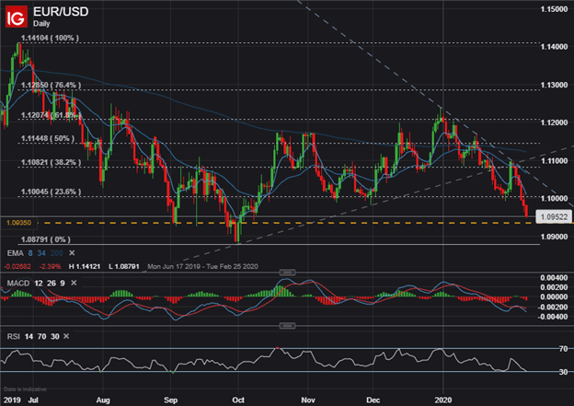The width and height of the screenshot is (574, 406).
Task: Click the Sep label on time axis
Action: (x=170, y=400)
